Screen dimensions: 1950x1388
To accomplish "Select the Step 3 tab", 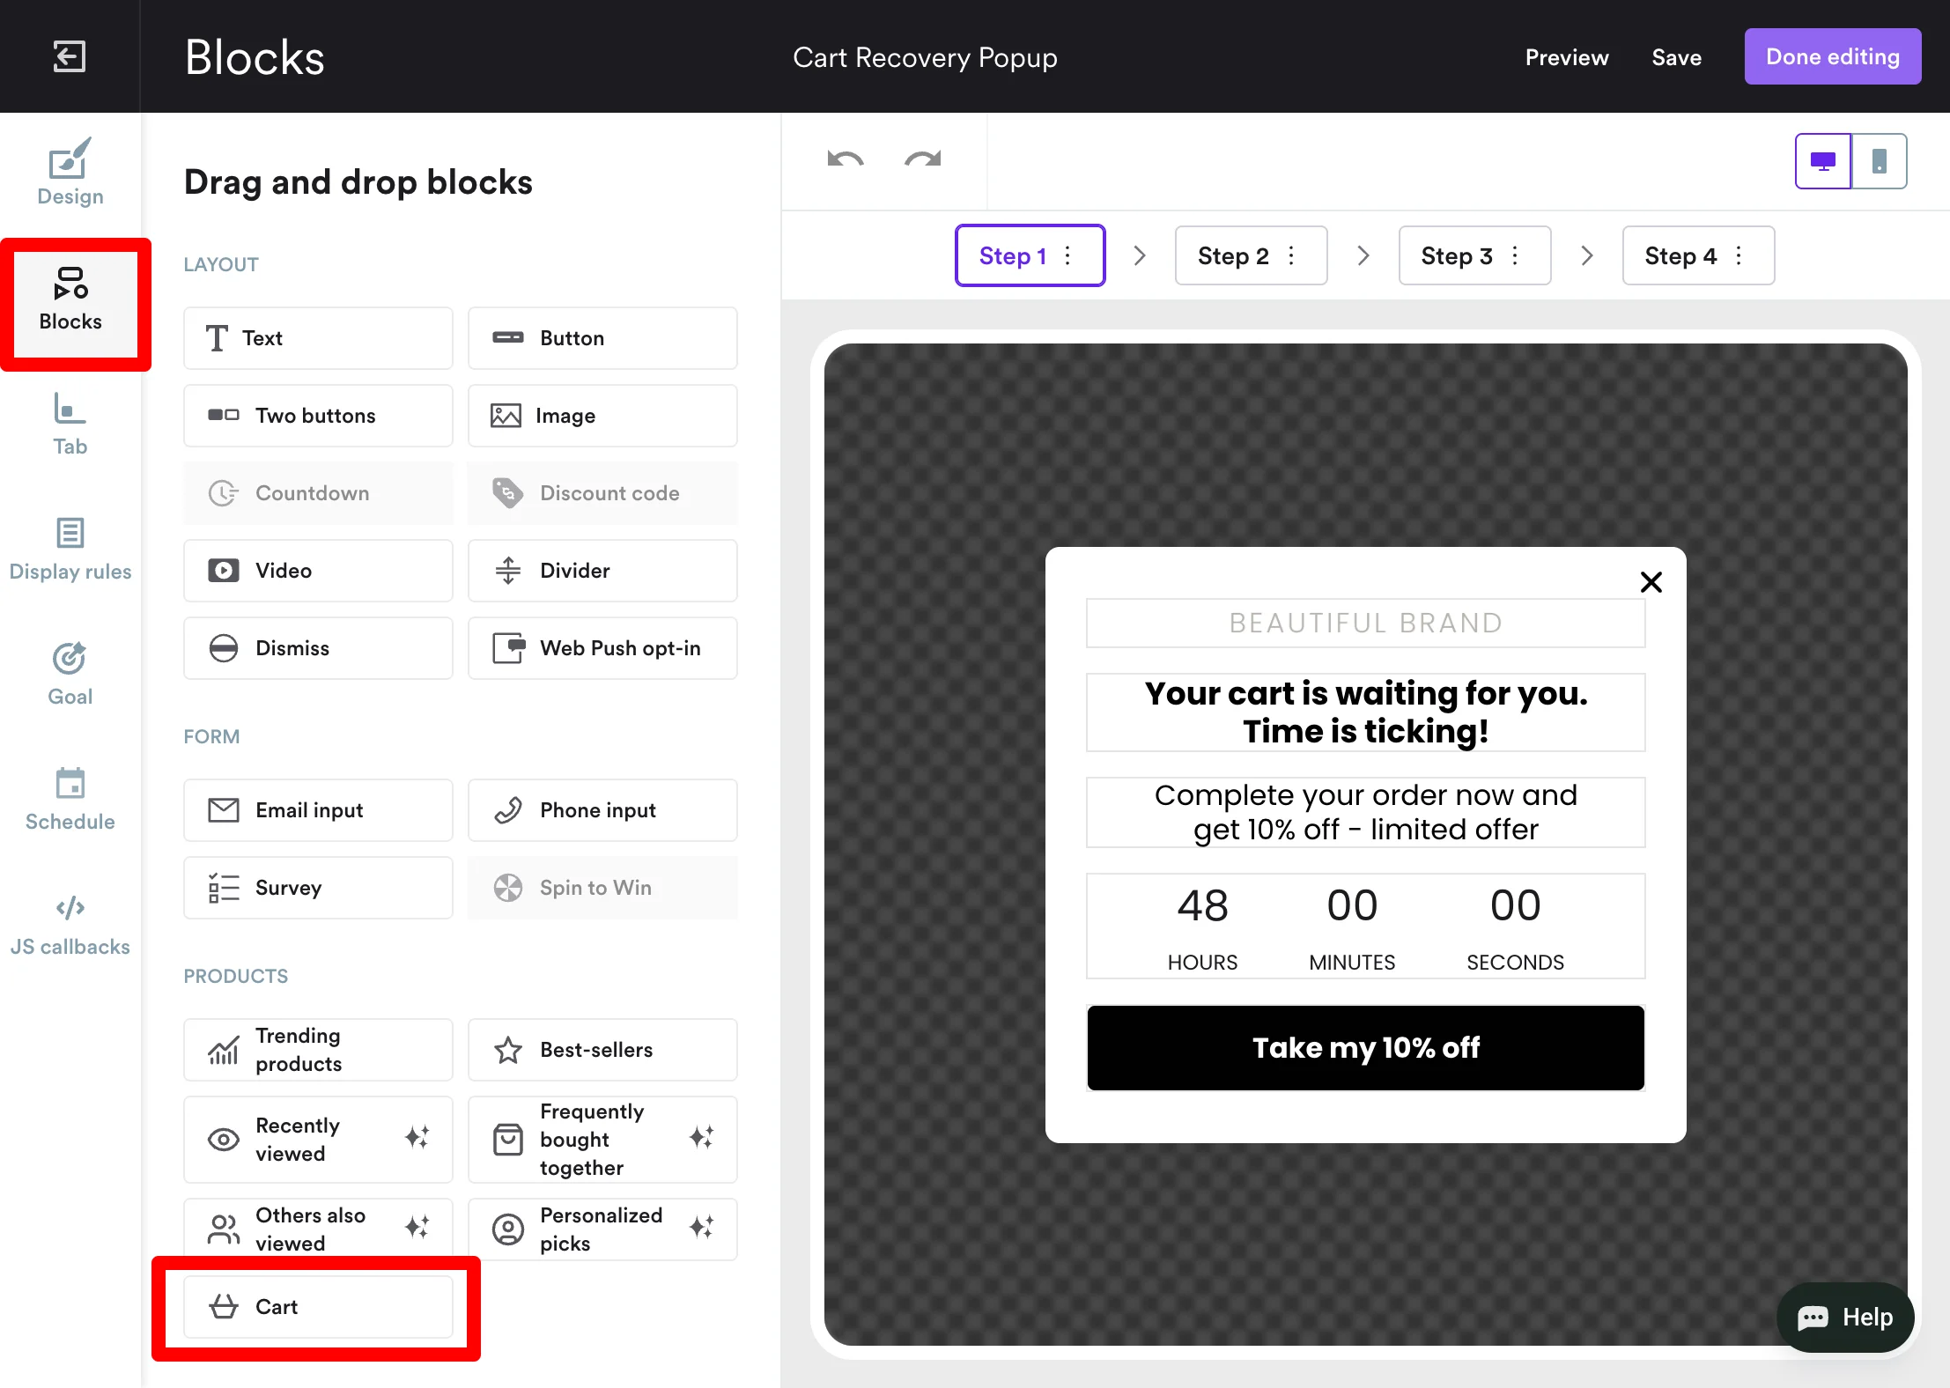I will (1456, 255).
